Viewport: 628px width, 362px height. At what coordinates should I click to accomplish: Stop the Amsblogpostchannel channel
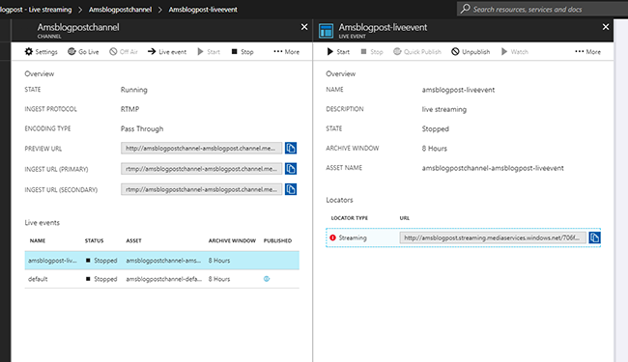tap(243, 51)
